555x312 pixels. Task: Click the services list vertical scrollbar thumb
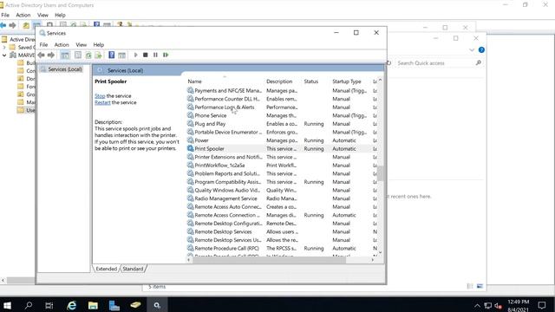point(380,173)
